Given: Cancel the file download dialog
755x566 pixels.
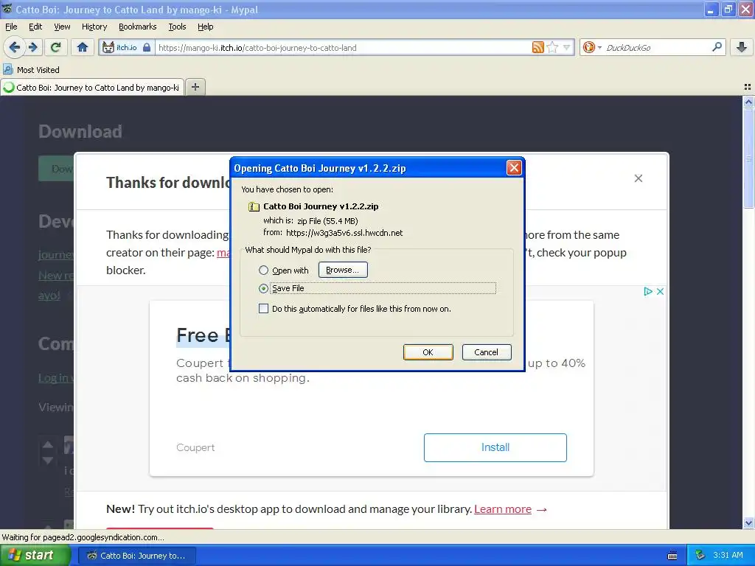Looking at the screenshot, I should tap(487, 352).
